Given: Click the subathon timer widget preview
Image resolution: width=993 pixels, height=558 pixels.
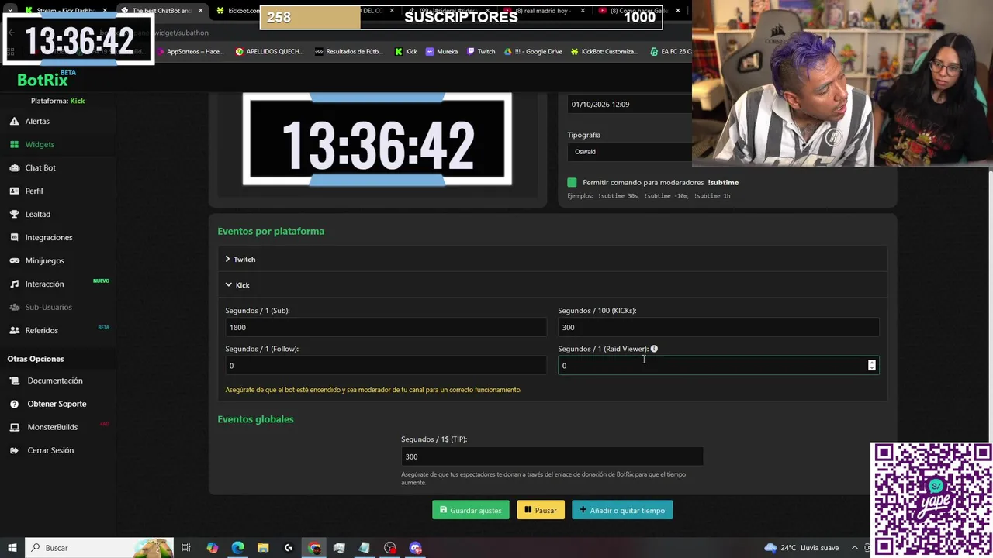Looking at the screenshot, I should click(377, 139).
